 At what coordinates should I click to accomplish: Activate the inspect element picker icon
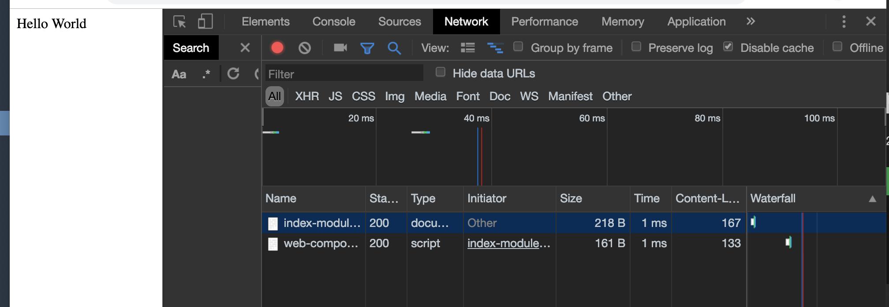pos(179,22)
